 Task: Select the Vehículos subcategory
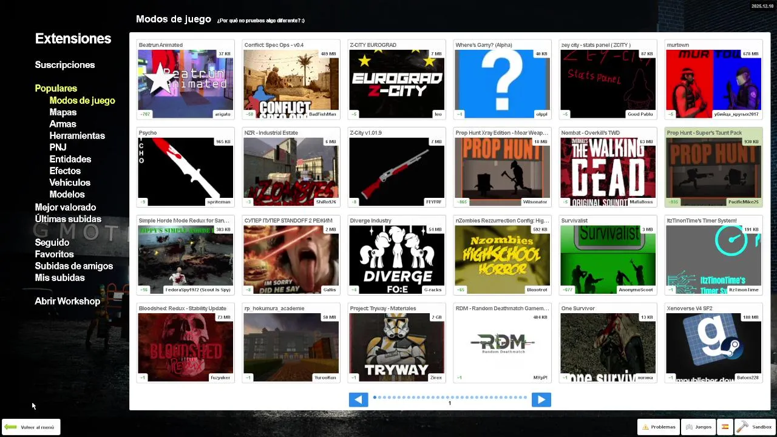[x=70, y=183]
